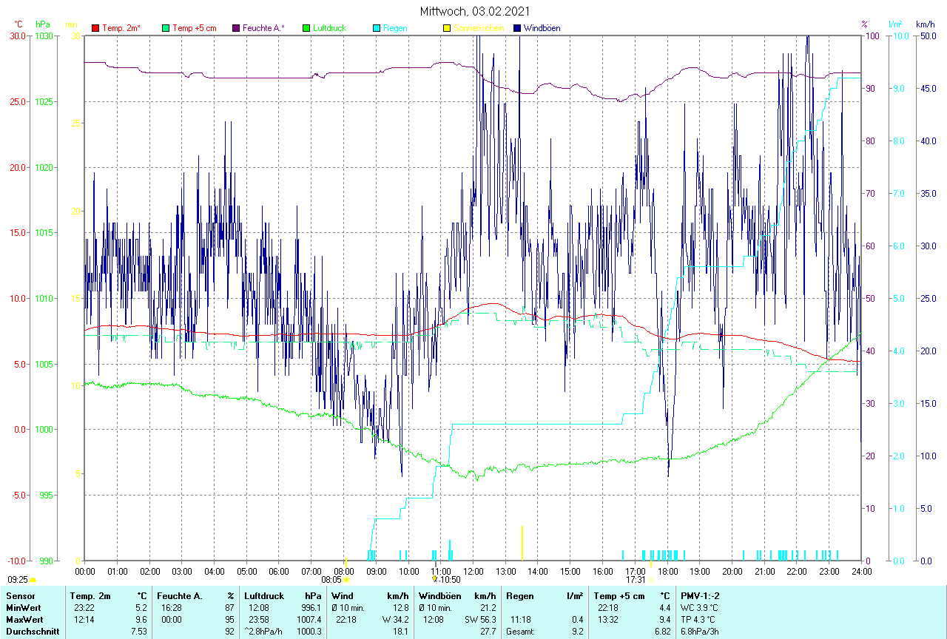Click the green Luftdruck legend swatch
This screenshot has height=639, width=947.
point(306,28)
